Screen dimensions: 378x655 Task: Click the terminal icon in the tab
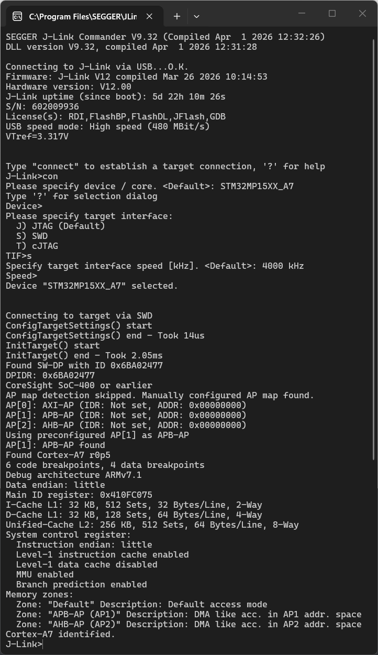tap(17, 16)
